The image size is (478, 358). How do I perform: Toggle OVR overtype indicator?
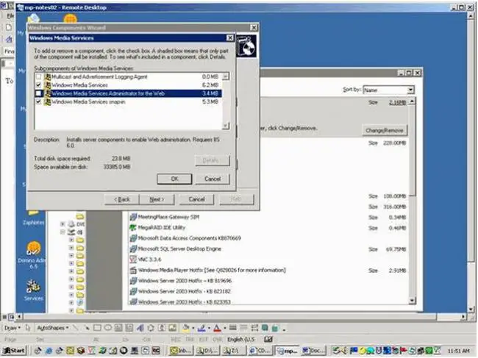[218, 339]
